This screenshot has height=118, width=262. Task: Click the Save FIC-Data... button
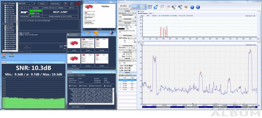(76, 107)
